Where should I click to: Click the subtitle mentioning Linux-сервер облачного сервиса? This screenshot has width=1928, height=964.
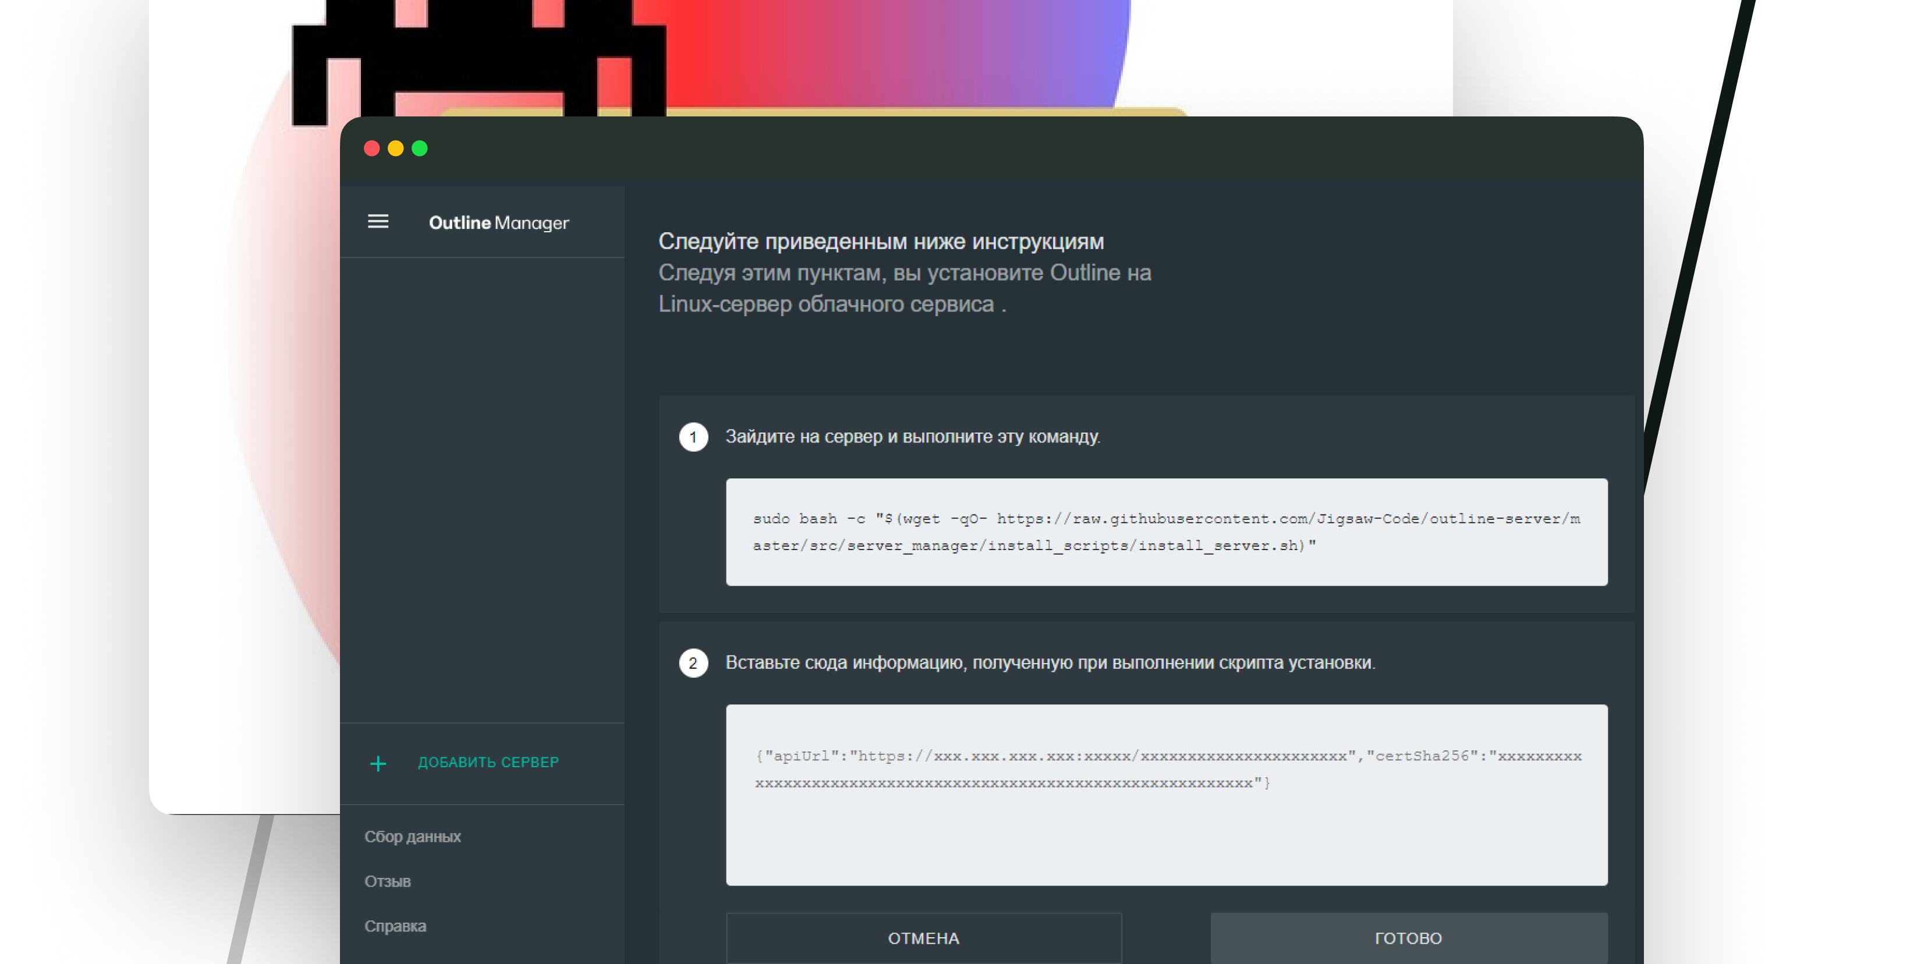coord(905,288)
